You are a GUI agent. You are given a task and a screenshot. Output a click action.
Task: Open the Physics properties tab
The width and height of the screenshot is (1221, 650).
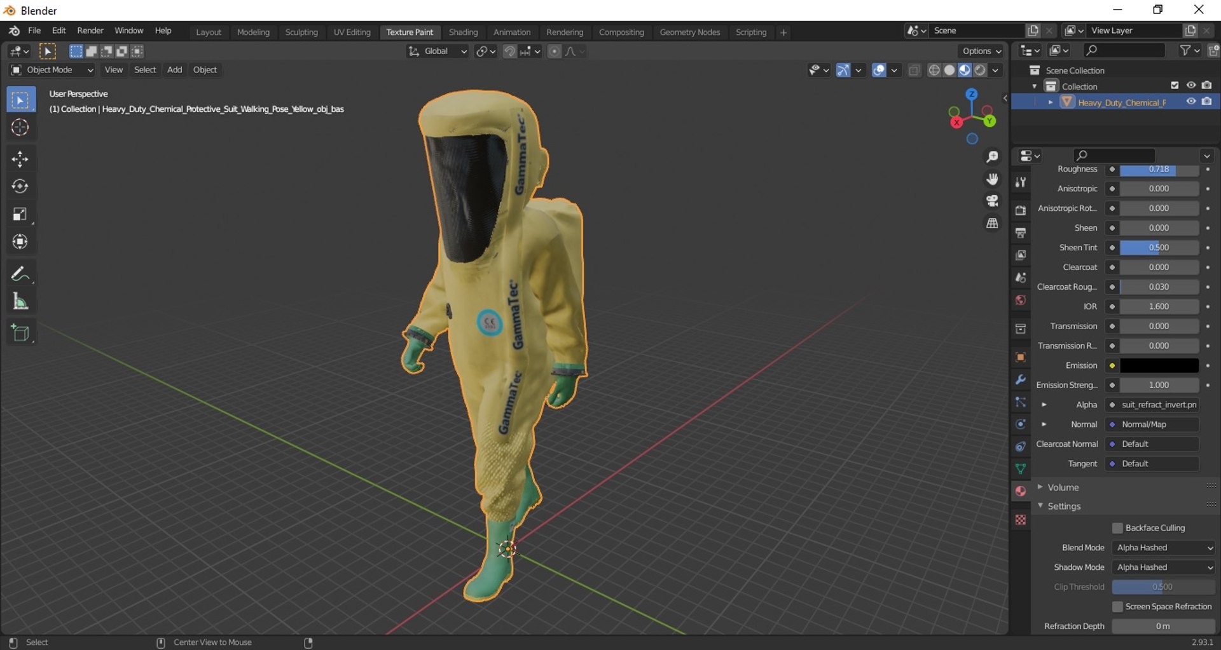click(x=1021, y=424)
